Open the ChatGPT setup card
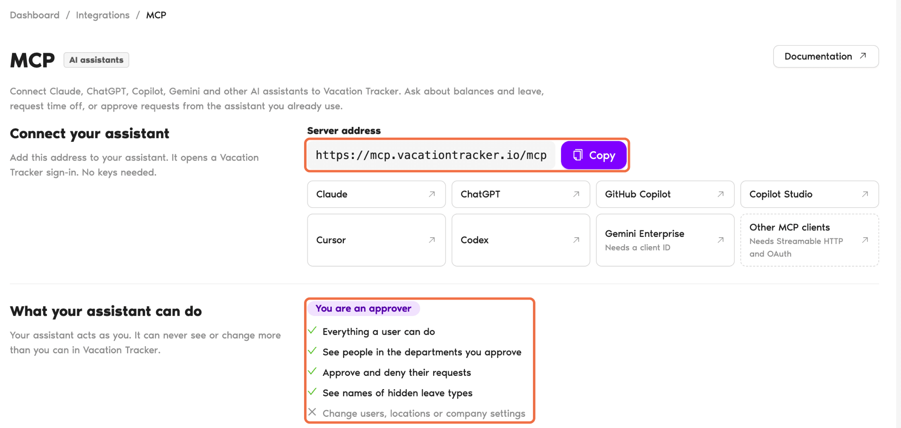This screenshot has height=428, width=901. pos(520,194)
